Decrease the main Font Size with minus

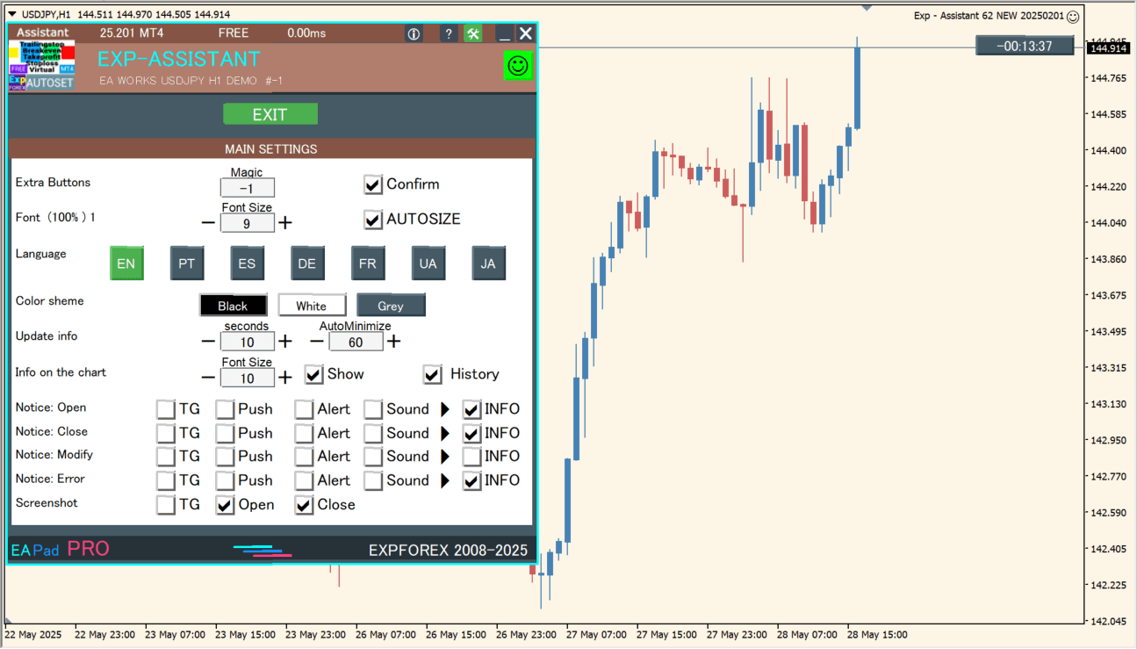tap(208, 223)
